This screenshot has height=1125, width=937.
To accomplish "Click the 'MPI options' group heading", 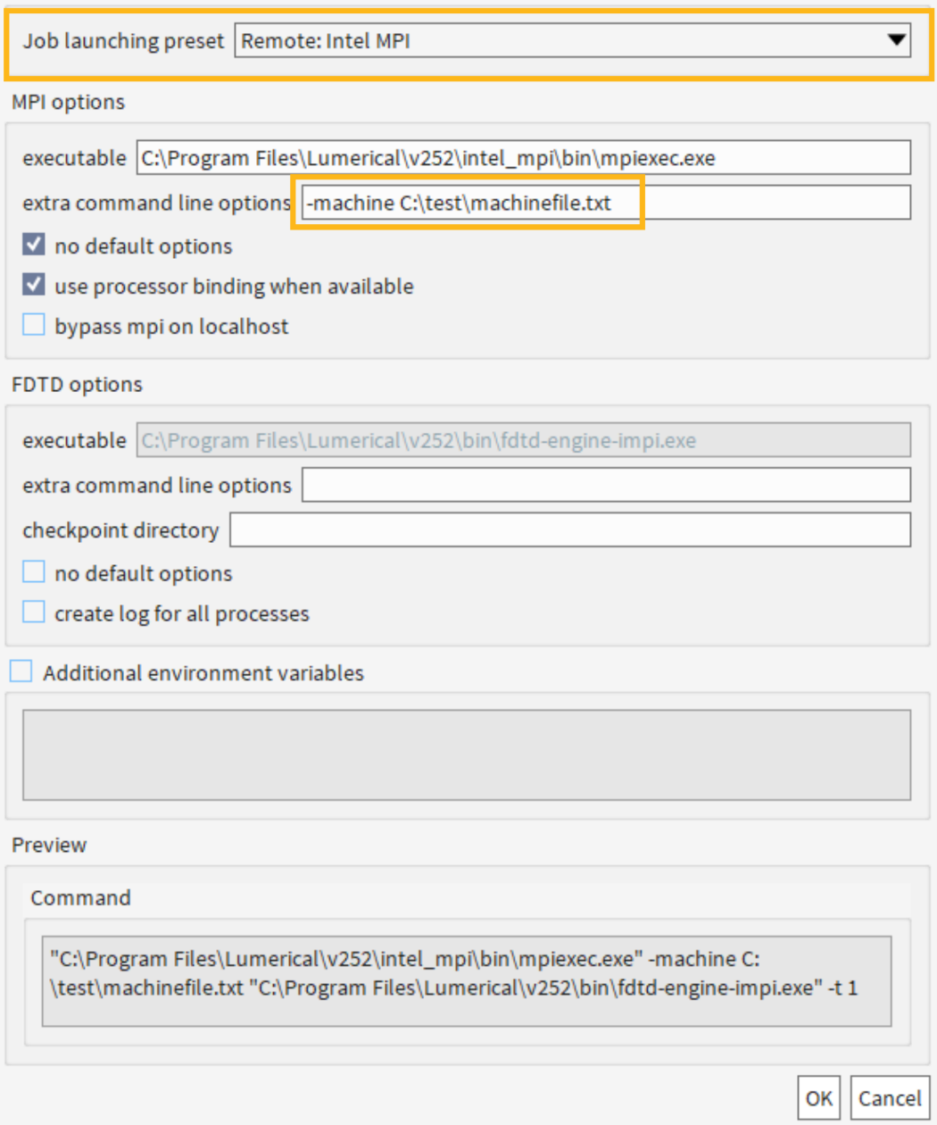I will coord(68,102).
